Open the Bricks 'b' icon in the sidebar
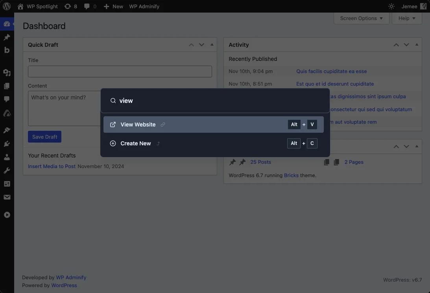Viewport: 430px width, 293px height. (7, 50)
